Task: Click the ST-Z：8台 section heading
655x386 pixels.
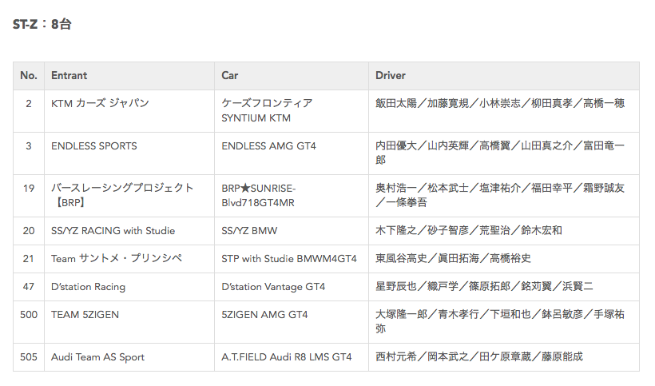Action: pos(42,25)
